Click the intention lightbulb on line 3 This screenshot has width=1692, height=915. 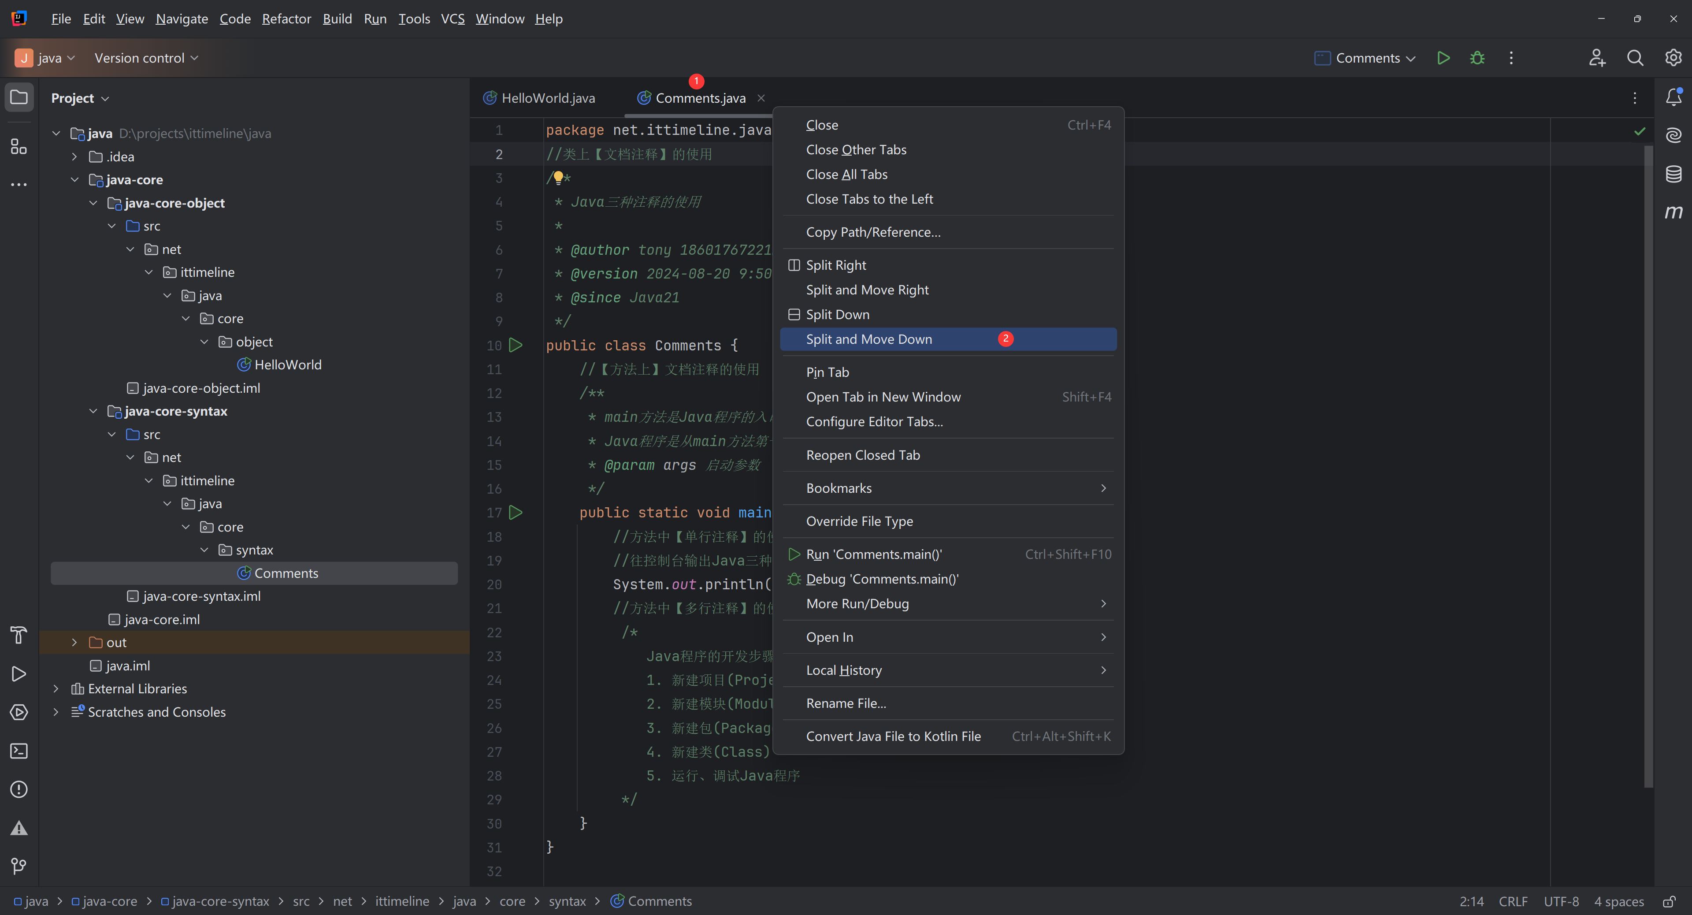click(558, 177)
